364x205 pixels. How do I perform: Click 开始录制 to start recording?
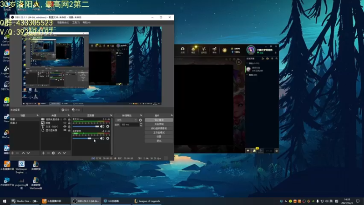tap(159, 124)
